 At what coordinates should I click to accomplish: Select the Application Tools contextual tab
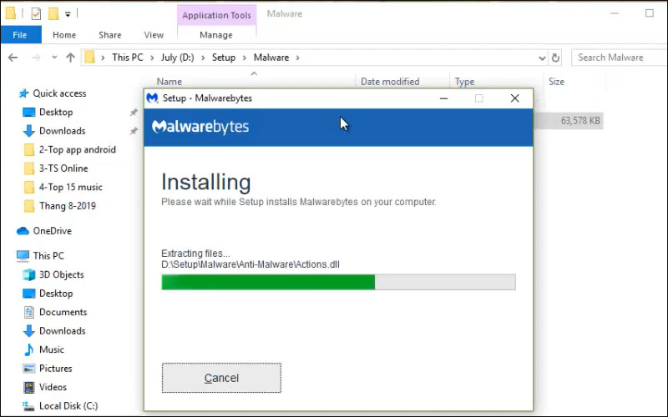point(216,15)
